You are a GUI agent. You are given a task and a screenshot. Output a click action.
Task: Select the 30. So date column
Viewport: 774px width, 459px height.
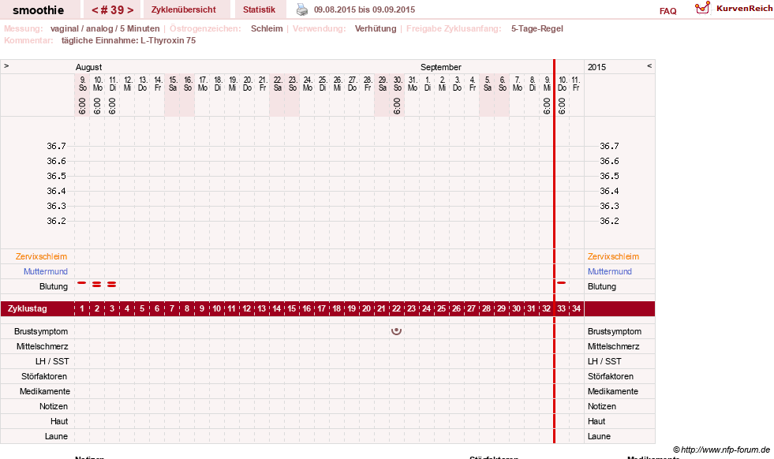click(x=398, y=84)
